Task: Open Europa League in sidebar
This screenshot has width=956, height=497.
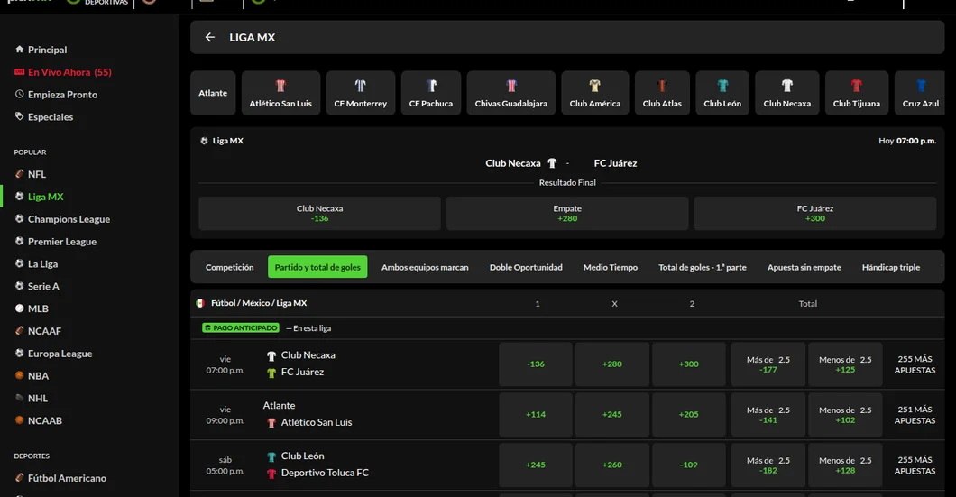Action: (53, 354)
